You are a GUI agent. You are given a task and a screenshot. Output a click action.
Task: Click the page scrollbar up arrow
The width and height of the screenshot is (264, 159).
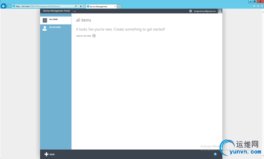point(263,12)
